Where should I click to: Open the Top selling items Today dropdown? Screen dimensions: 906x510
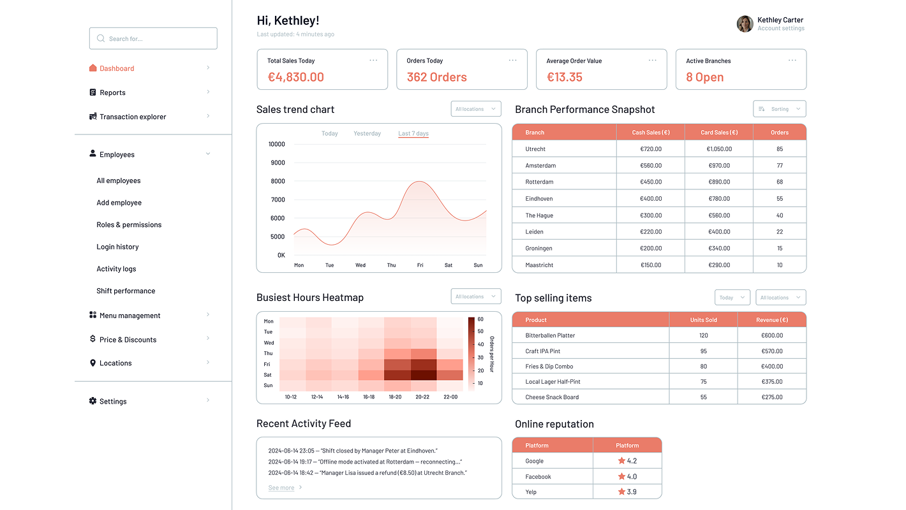point(732,298)
